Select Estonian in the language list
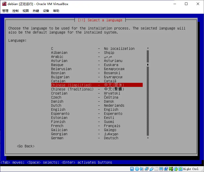Screen dimensions: 204x172 [97, 118]
